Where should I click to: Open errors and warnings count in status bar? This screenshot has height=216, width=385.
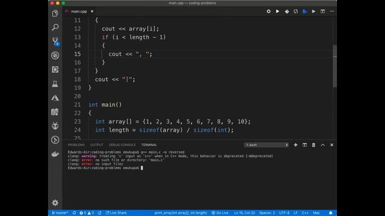(87, 213)
